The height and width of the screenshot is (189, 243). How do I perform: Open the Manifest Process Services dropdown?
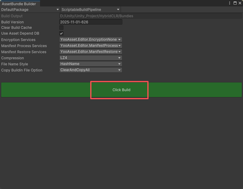pyautogui.click(x=91, y=46)
